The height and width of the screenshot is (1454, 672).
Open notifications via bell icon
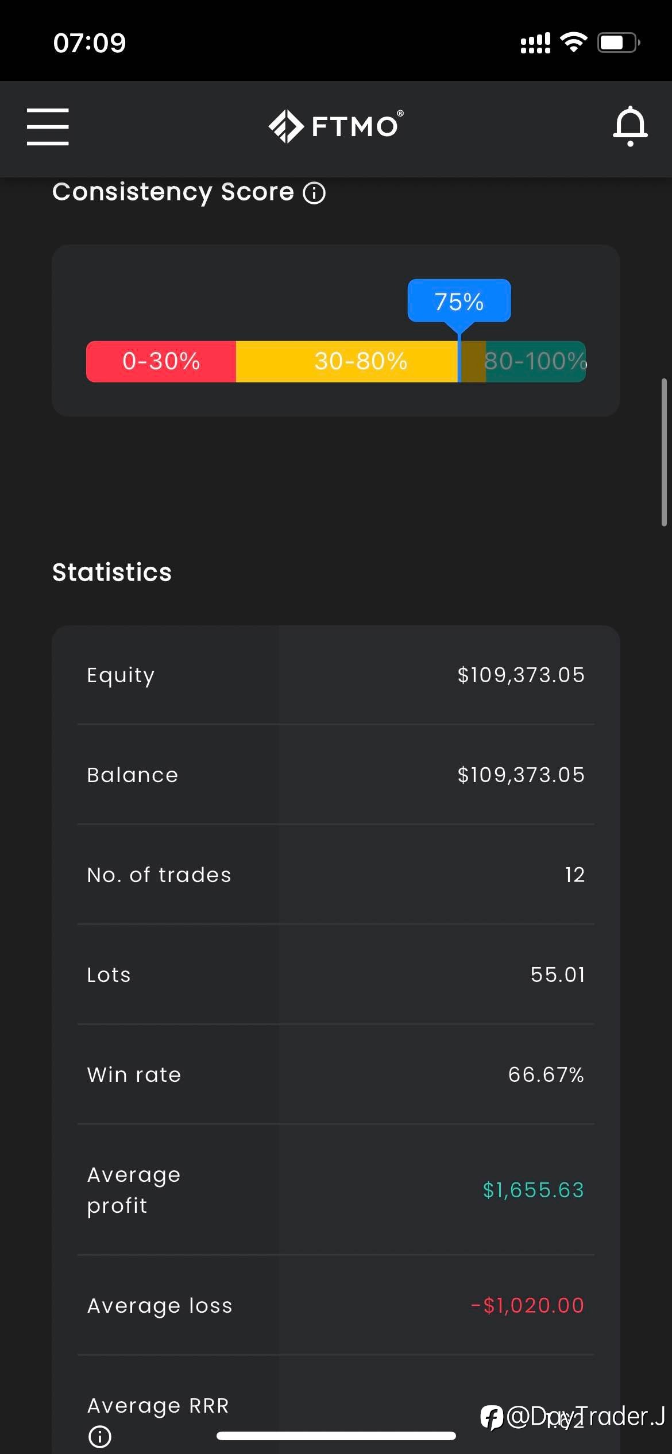pos(630,126)
